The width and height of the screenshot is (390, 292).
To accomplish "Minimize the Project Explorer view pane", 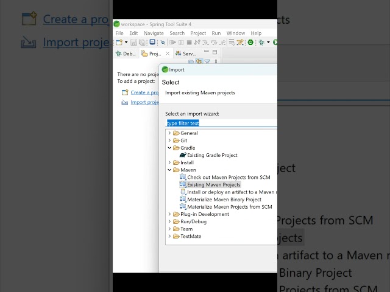I will tap(206, 51).
